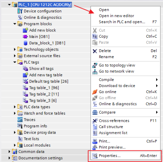Click the Device proxy data label
Screen dimensions: 163x162
(x=40, y=132)
